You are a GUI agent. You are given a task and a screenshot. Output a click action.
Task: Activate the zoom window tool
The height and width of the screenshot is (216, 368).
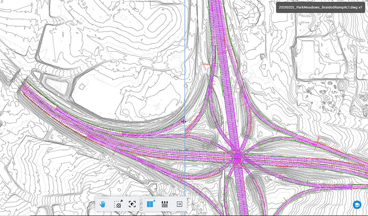[118, 204]
